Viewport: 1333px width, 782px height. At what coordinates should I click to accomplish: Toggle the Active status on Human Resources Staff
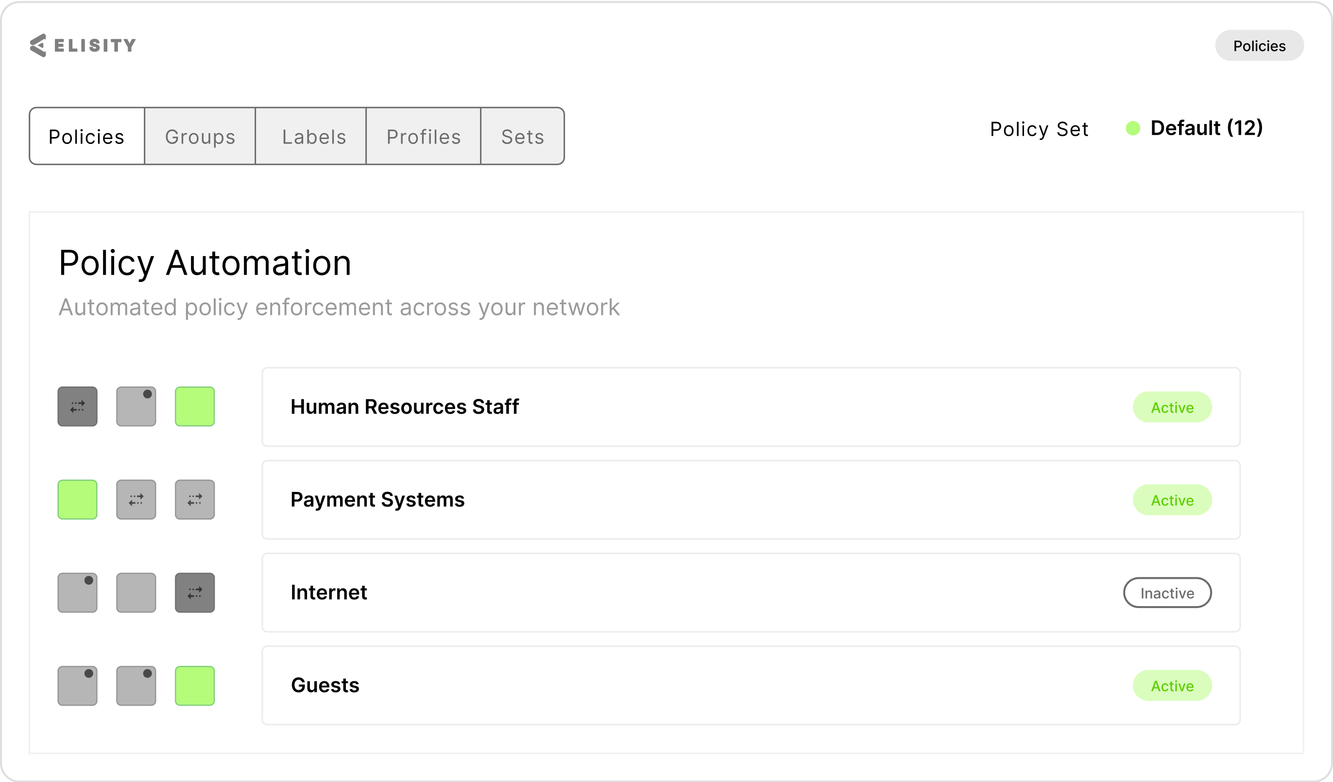(x=1173, y=407)
